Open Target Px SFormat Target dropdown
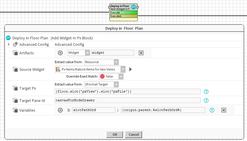Viewport: 247px width, 141px height. [116, 85]
